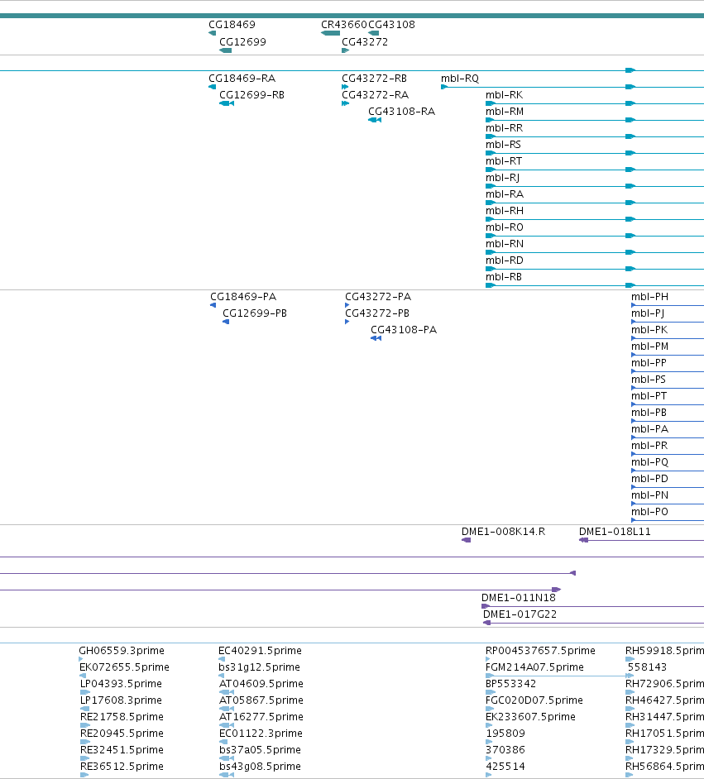Click the mbl-PQ protein label
The height and width of the screenshot is (779, 704).
(x=650, y=462)
